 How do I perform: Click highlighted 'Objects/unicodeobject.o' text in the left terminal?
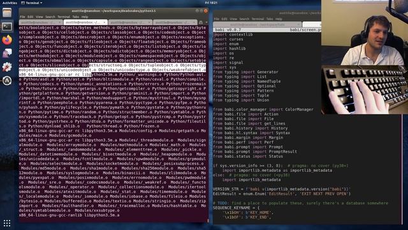click(69, 70)
